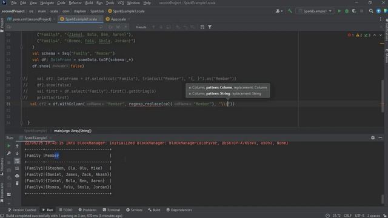
Task: Open the Dependencies tool window
Action: tap(179, 210)
